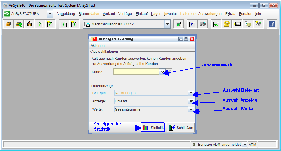Click into the yellow Kunde input field
The height and width of the screenshot is (151, 281).
coord(136,72)
